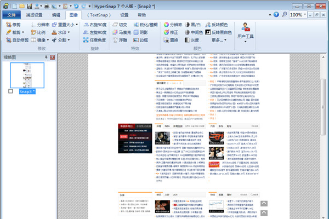The image size is (329, 219).
Task: Pin the 缩略图 thumbnail panel
Action: click(x=46, y=57)
